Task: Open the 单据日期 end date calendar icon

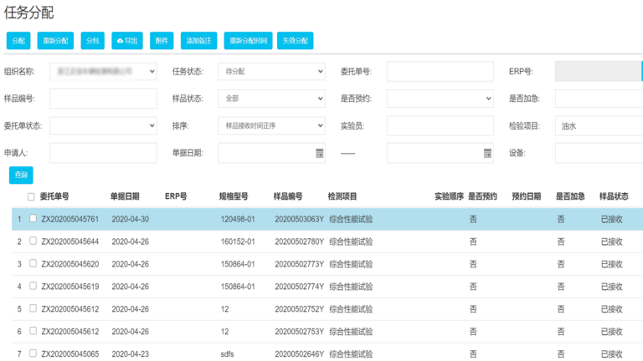Action: click(487, 154)
